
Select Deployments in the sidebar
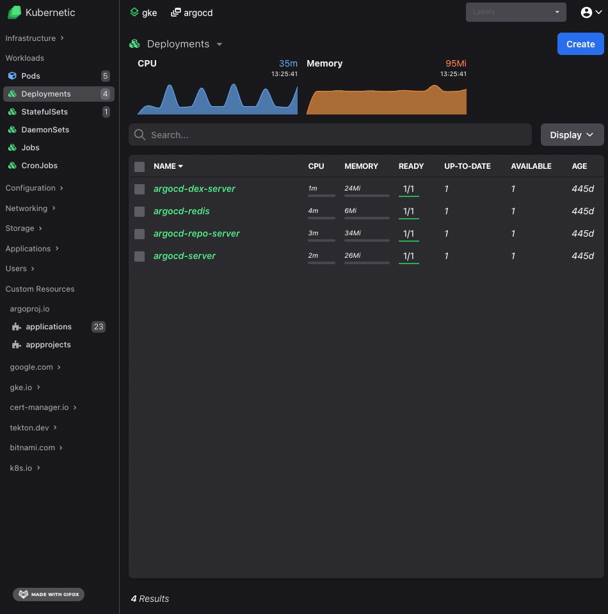(59, 94)
